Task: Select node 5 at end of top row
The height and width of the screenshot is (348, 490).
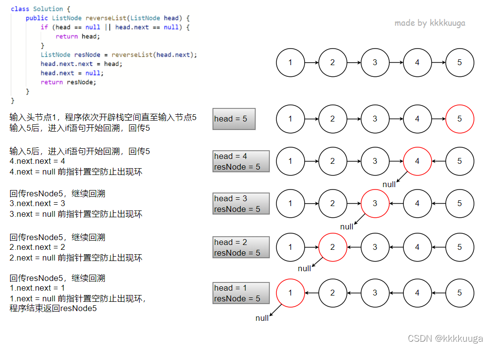Action: 459,62
